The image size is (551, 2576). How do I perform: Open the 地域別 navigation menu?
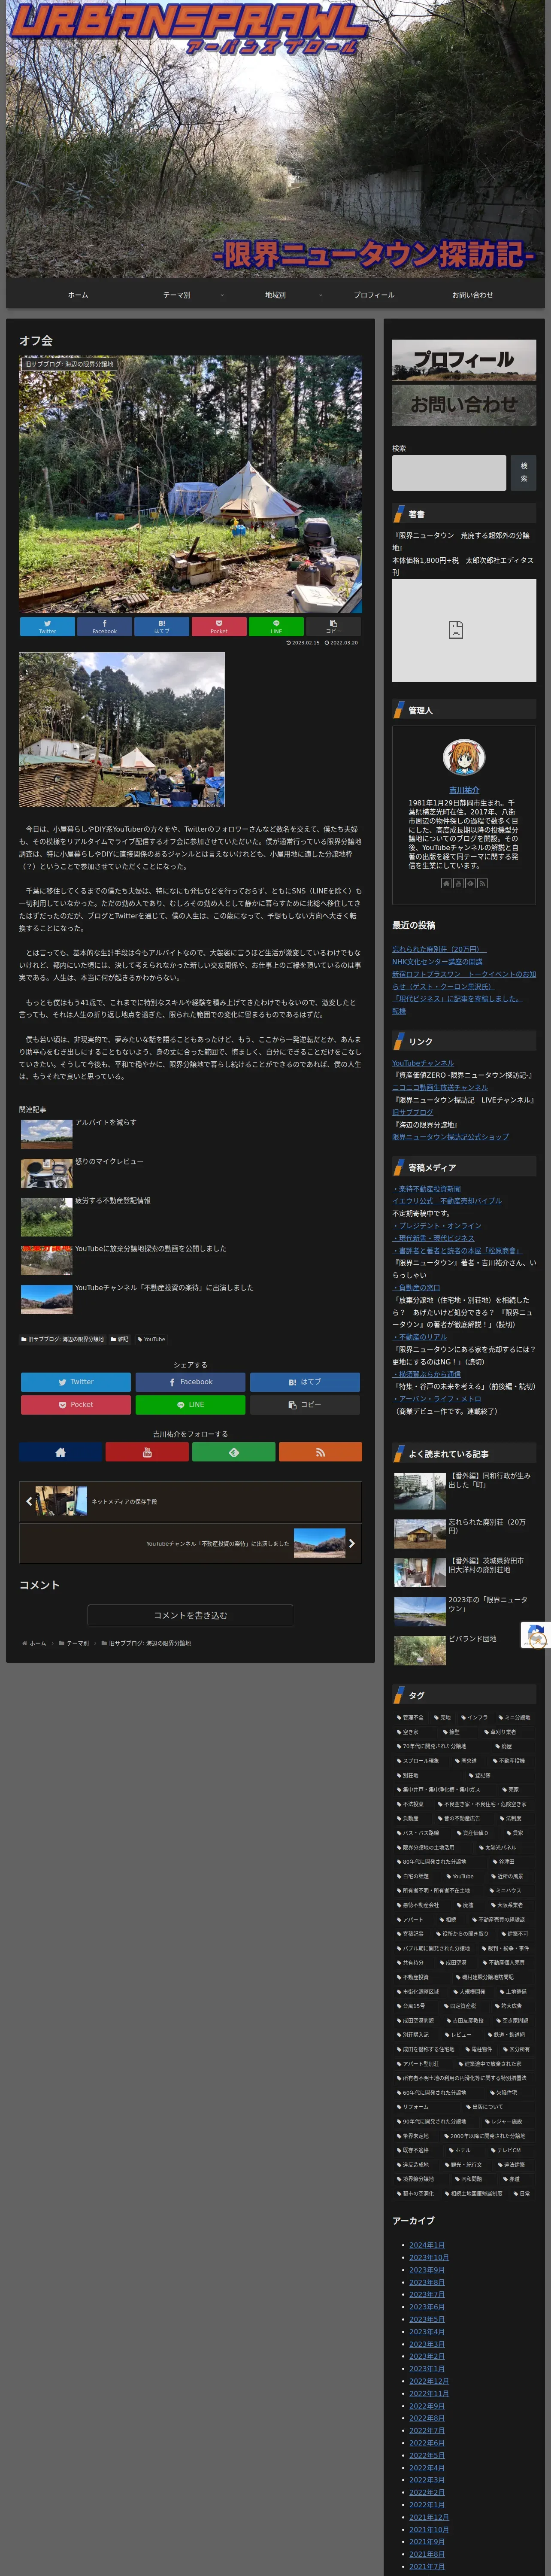275,295
